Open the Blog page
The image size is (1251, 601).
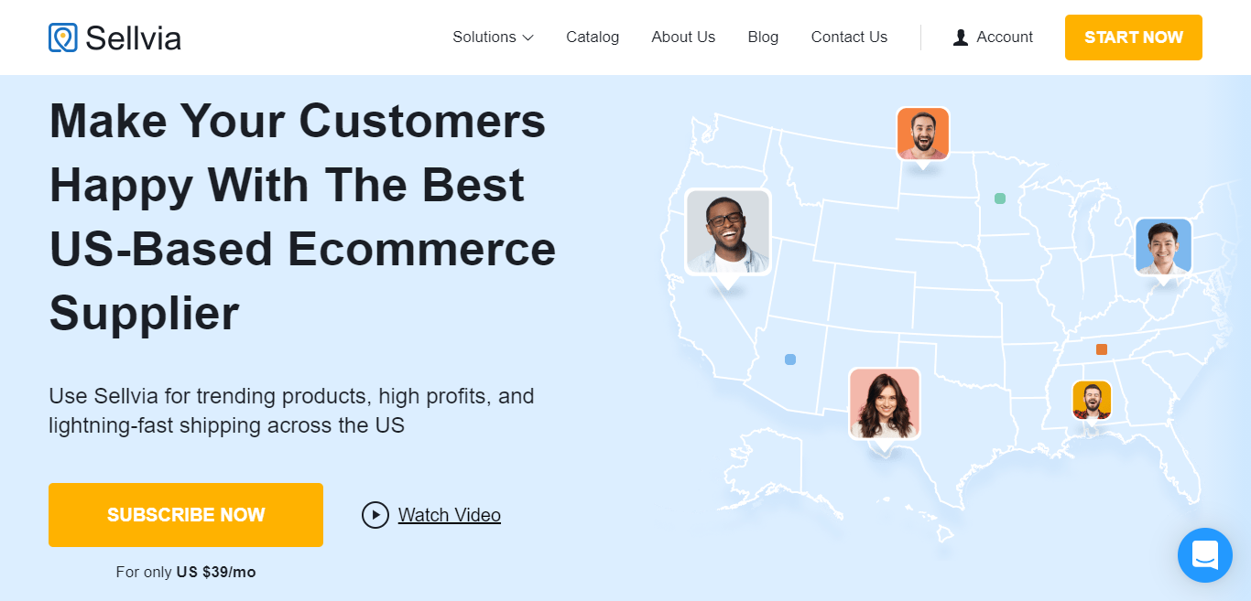point(763,38)
